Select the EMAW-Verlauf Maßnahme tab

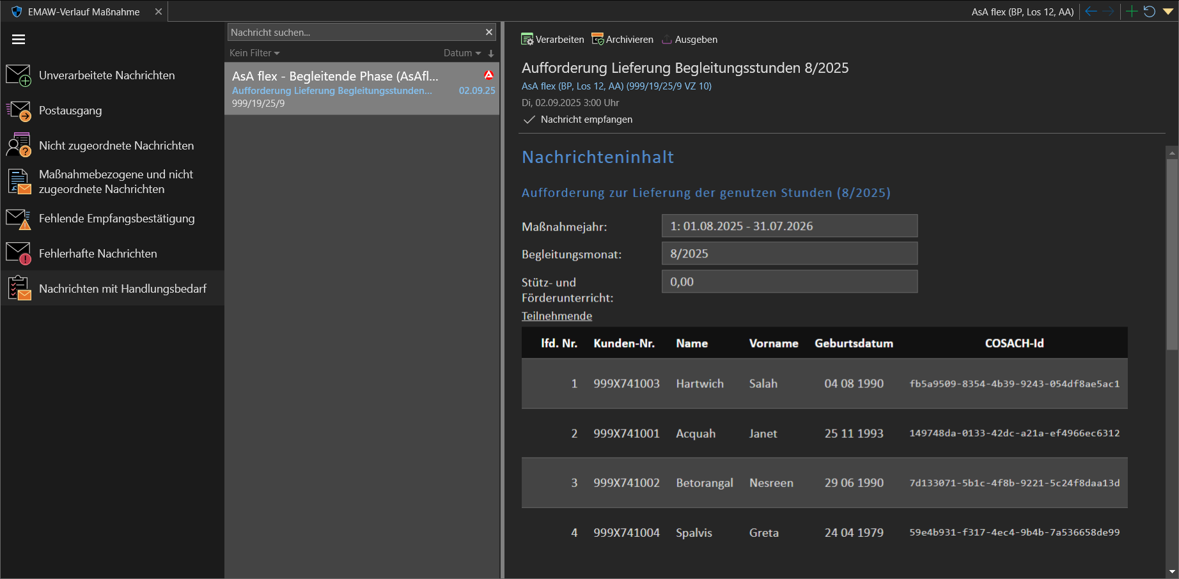coord(84,12)
